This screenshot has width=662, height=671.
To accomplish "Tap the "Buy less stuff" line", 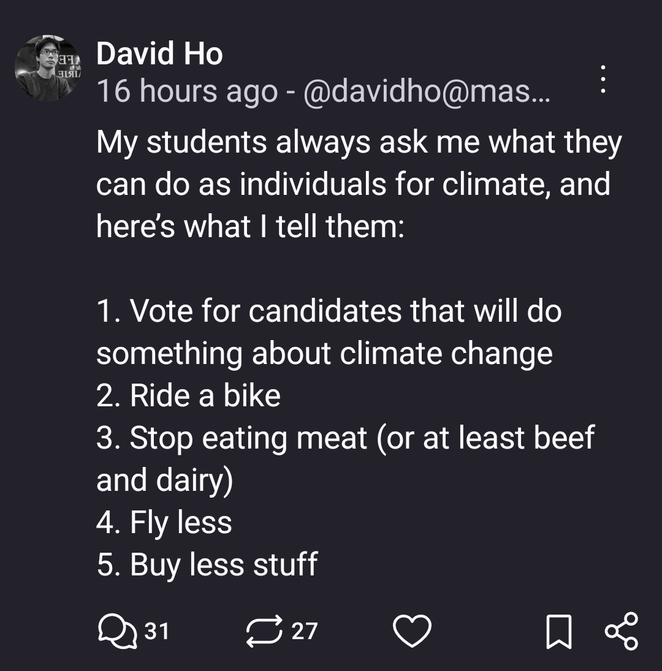I will click(x=207, y=564).
